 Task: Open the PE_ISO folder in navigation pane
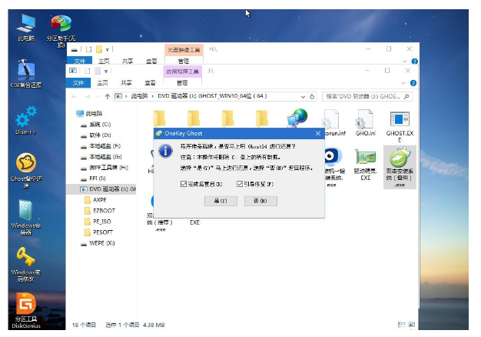[x=102, y=221]
